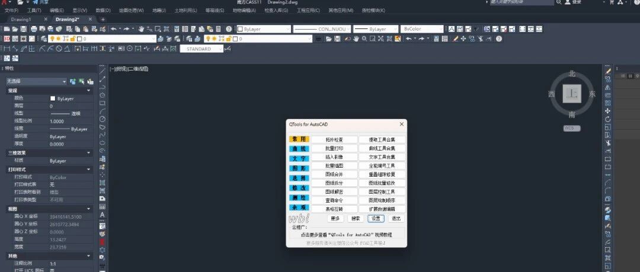Click the Undo arrow in the first toolbar
Viewport: 640px width, 272px height.
click(113, 29)
